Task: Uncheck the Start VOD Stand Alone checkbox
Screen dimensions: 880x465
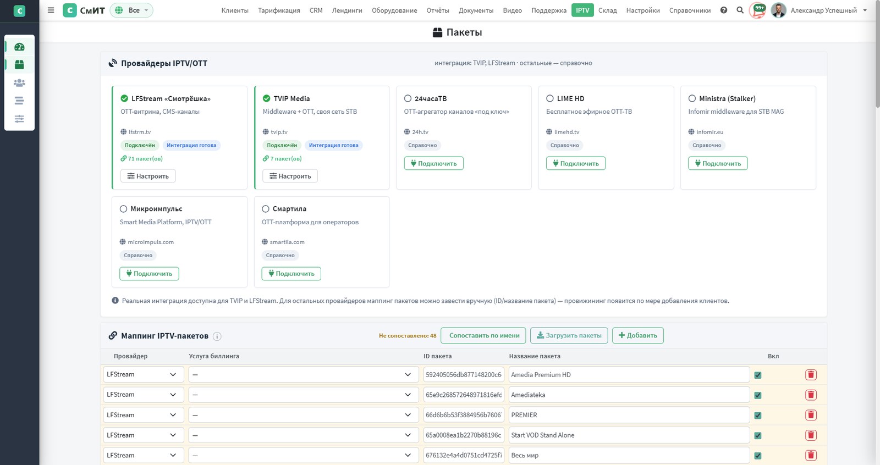Action: (758, 436)
